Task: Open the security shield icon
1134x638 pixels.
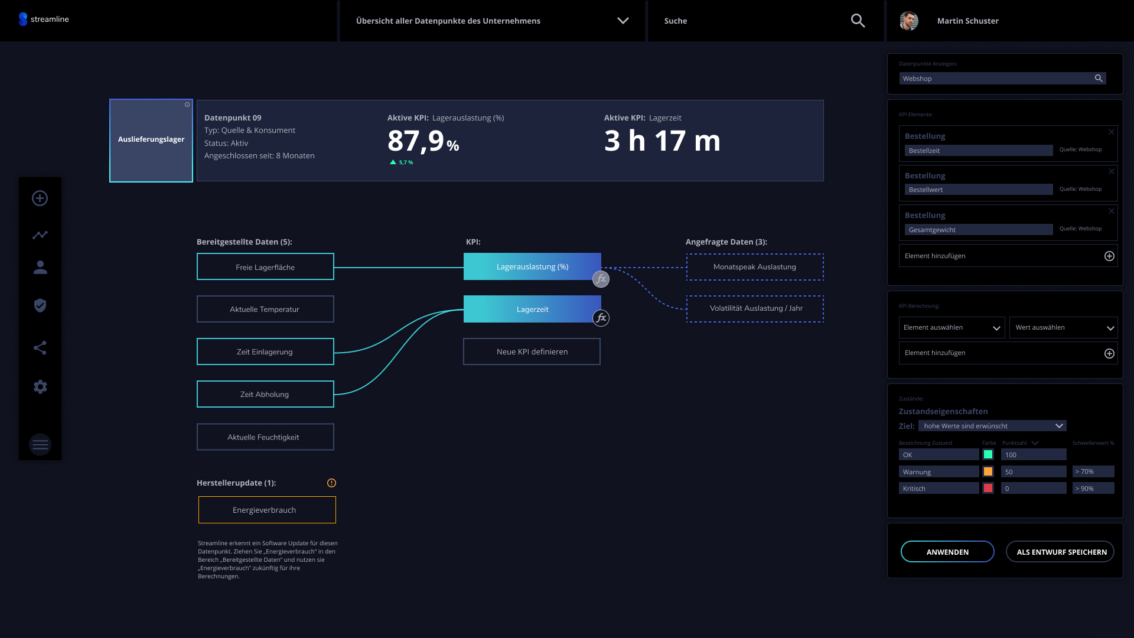Action: click(40, 305)
